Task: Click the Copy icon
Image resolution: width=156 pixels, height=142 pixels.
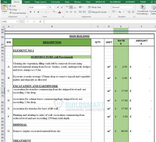Action: pyautogui.click(x=10, y=9)
